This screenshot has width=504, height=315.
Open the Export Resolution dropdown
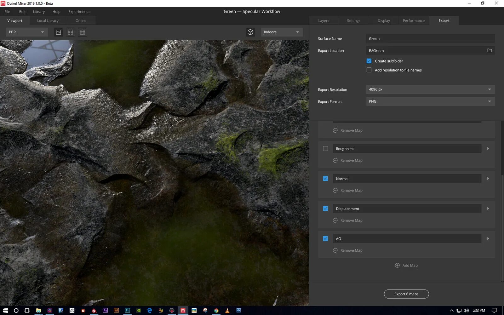(430, 89)
